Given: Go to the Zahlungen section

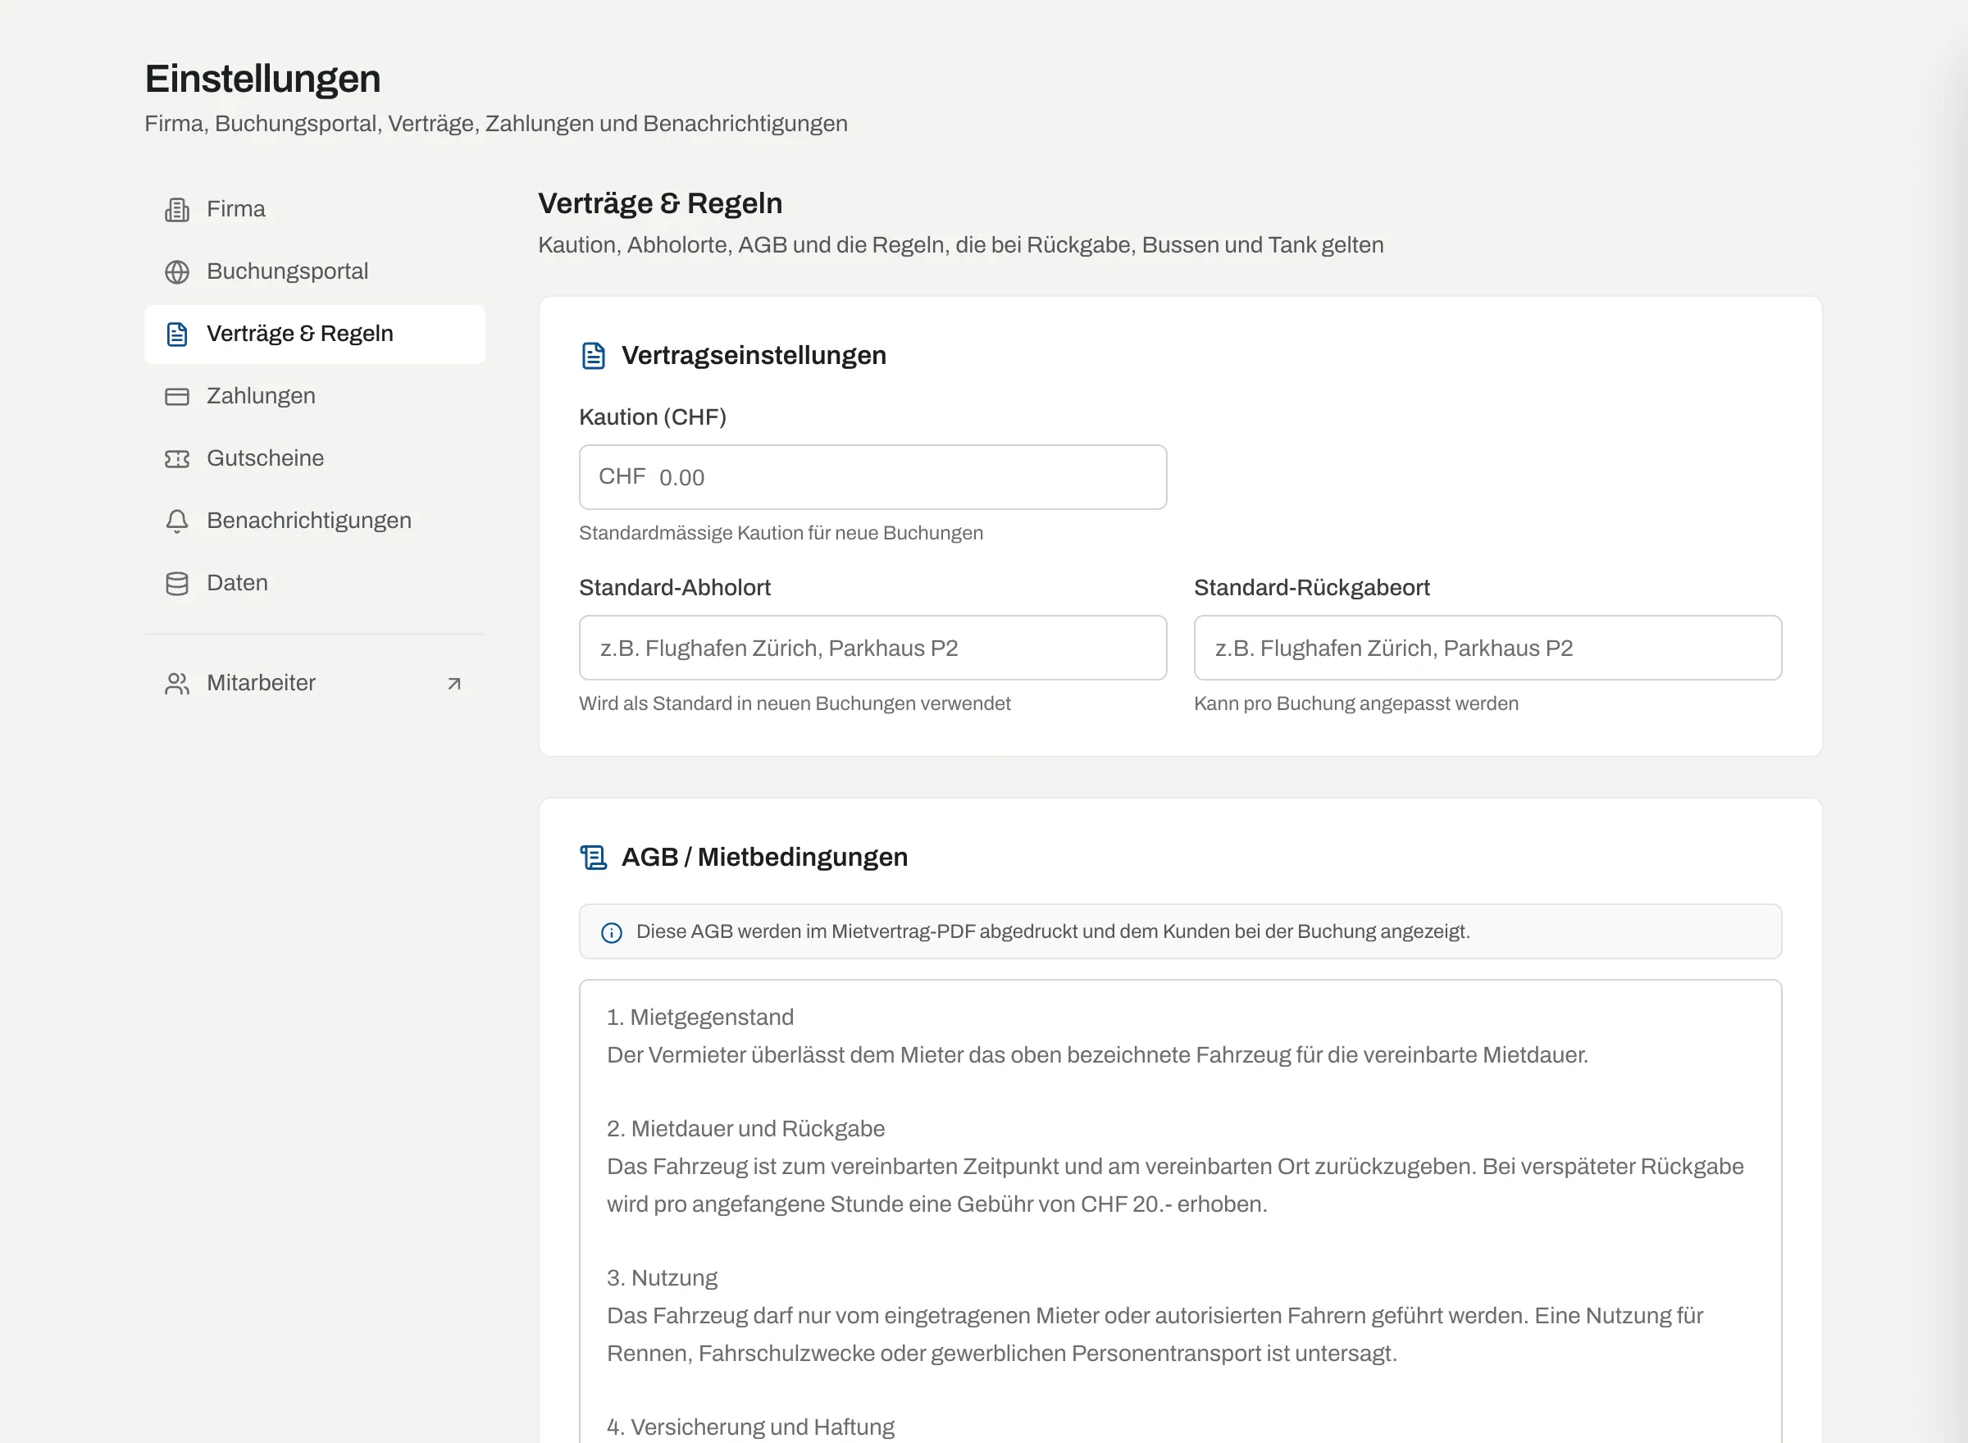Looking at the screenshot, I should pos(314,397).
